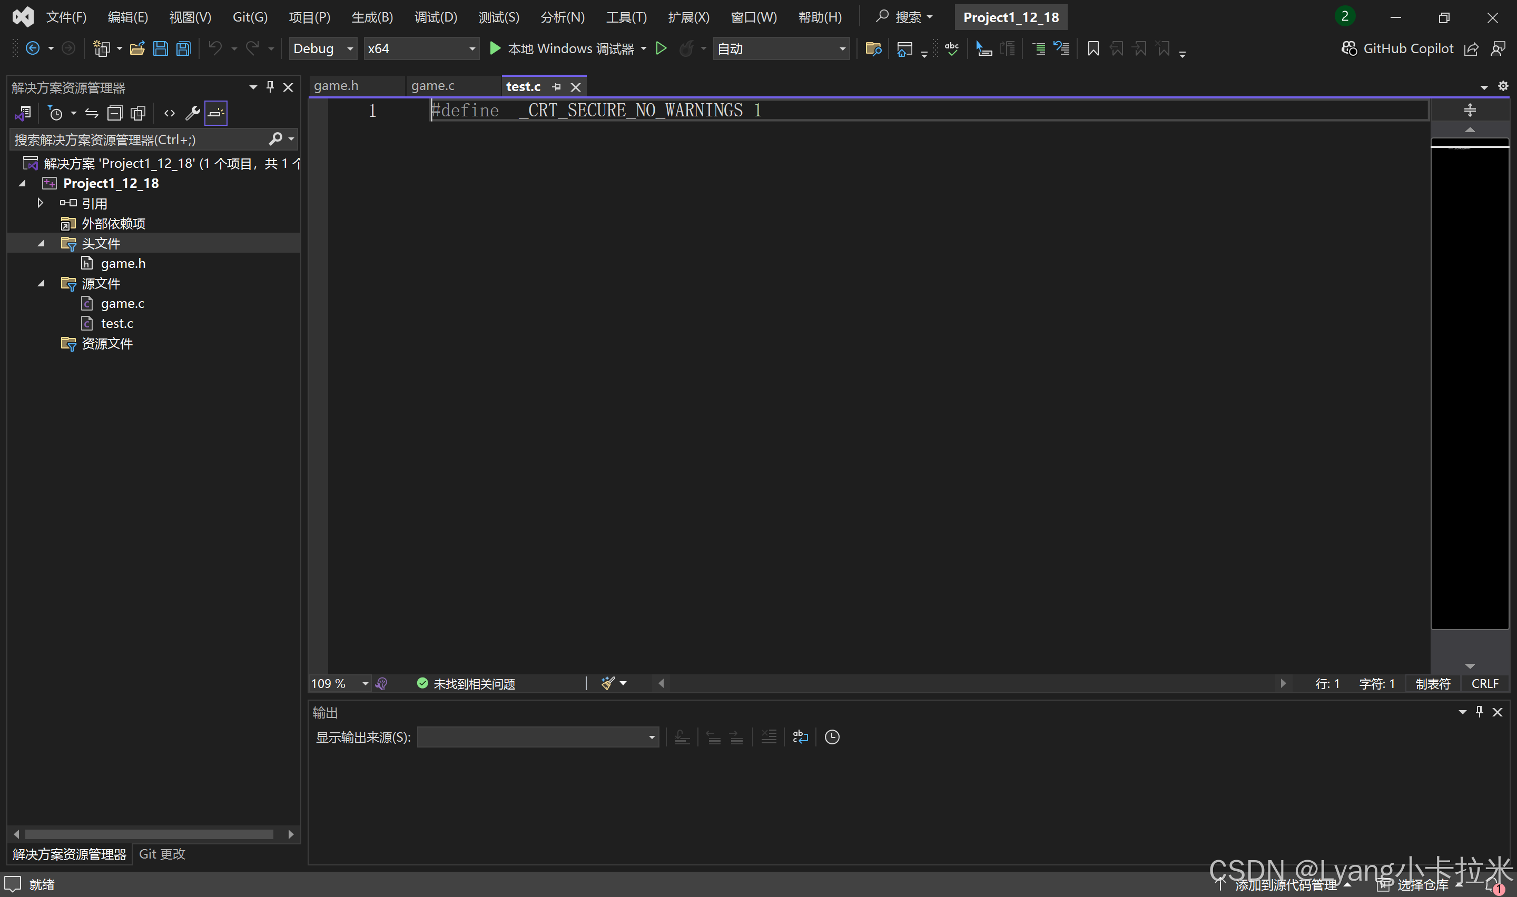
Task: Click the Open File folder icon
Action: [x=137, y=48]
